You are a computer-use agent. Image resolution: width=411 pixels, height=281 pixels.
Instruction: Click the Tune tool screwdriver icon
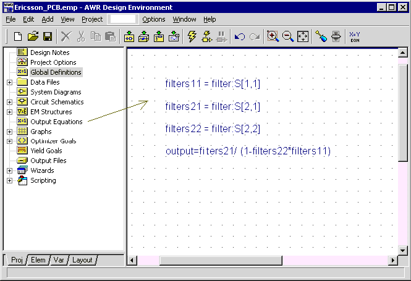click(321, 36)
